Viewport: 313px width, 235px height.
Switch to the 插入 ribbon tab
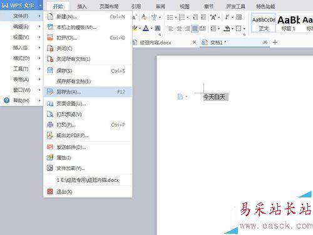pyautogui.click(x=82, y=6)
